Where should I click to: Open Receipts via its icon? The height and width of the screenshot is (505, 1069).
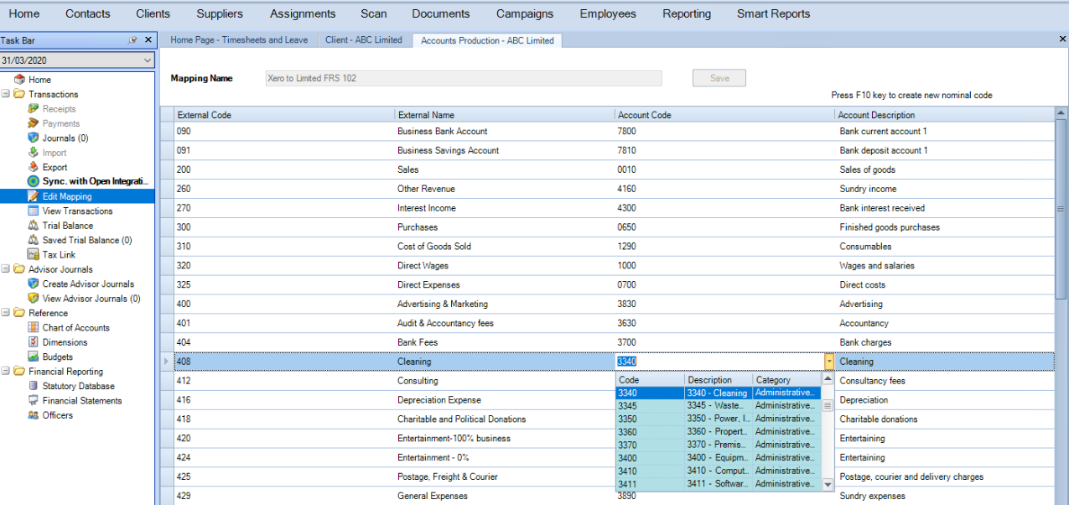click(34, 109)
